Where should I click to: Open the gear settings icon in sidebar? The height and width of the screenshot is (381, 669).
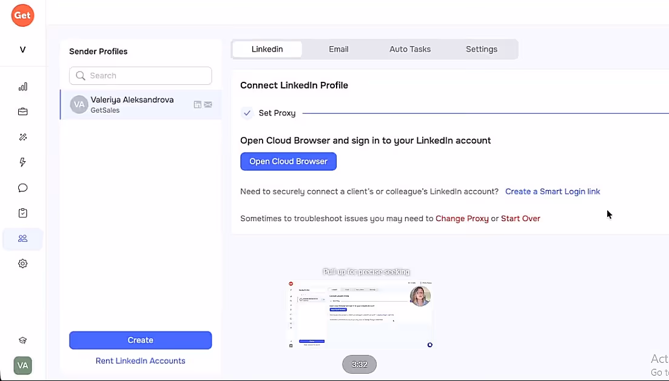[x=22, y=264]
